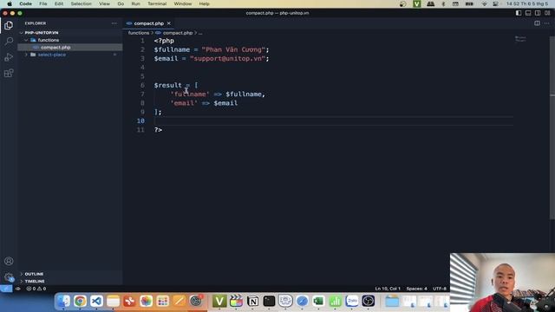Image resolution: width=555 pixels, height=312 pixels.
Task: Open the Terminal menu
Action: [157, 3]
